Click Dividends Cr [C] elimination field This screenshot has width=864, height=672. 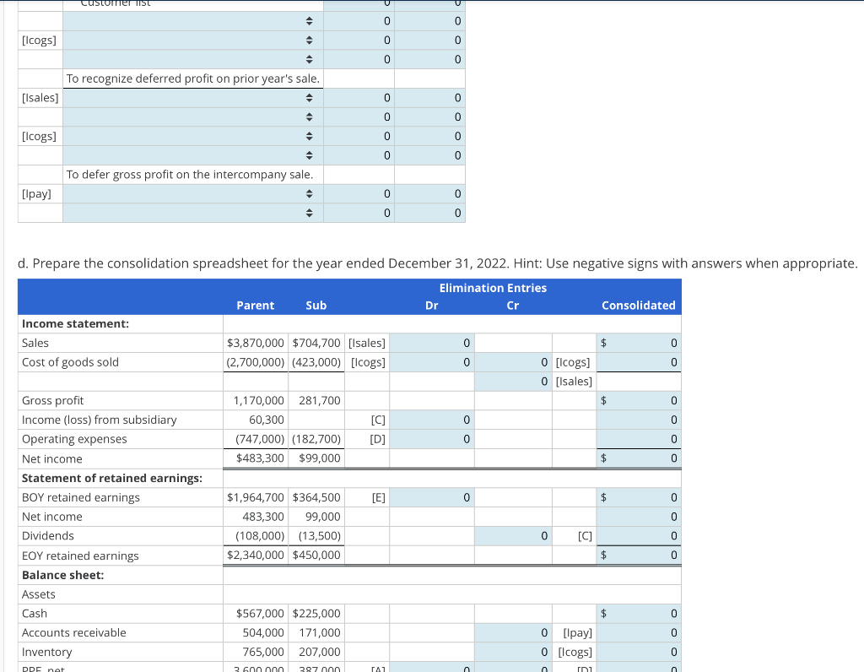(513, 536)
